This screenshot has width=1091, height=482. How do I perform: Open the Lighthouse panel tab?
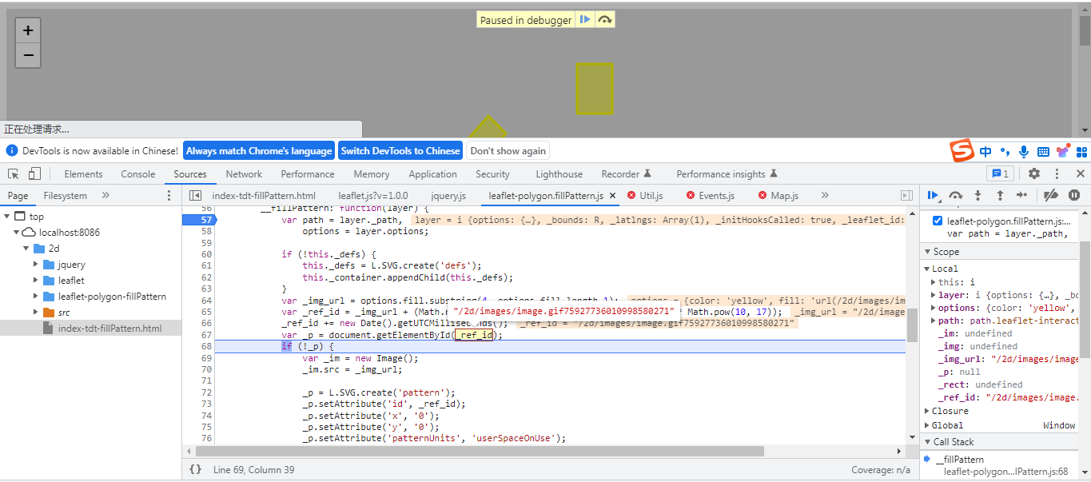pyautogui.click(x=559, y=173)
